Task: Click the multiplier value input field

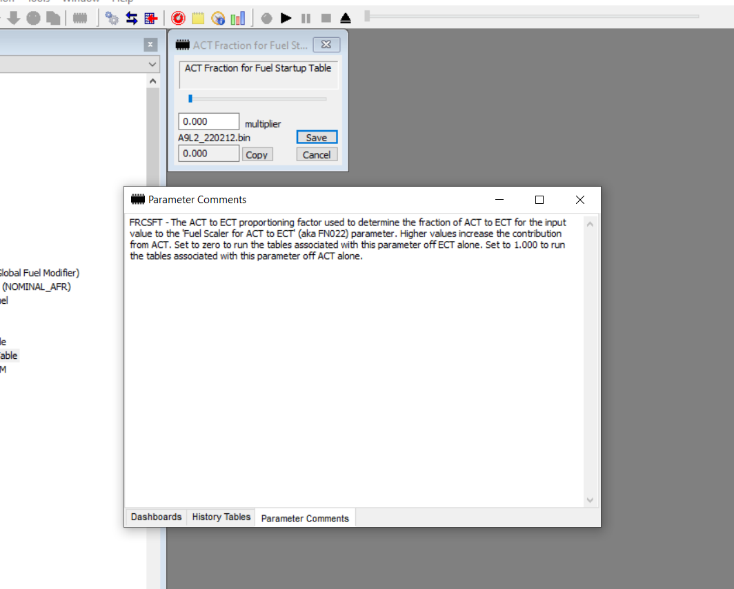Action: point(208,122)
